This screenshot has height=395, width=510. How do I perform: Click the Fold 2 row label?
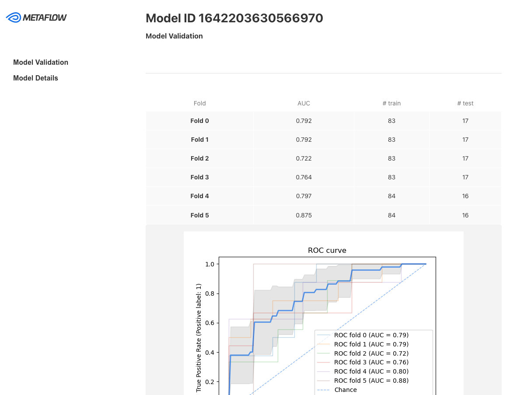pos(199,158)
